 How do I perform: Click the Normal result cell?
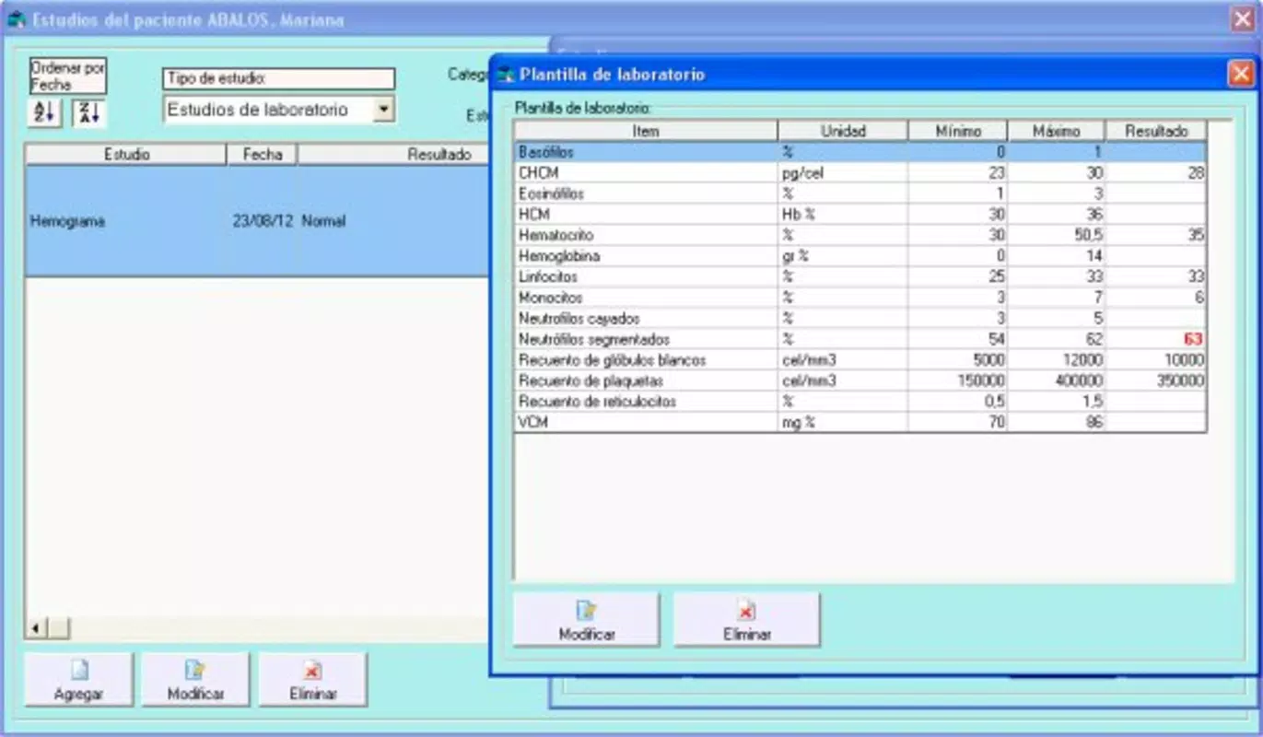pyautogui.click(x=394, y=221)
